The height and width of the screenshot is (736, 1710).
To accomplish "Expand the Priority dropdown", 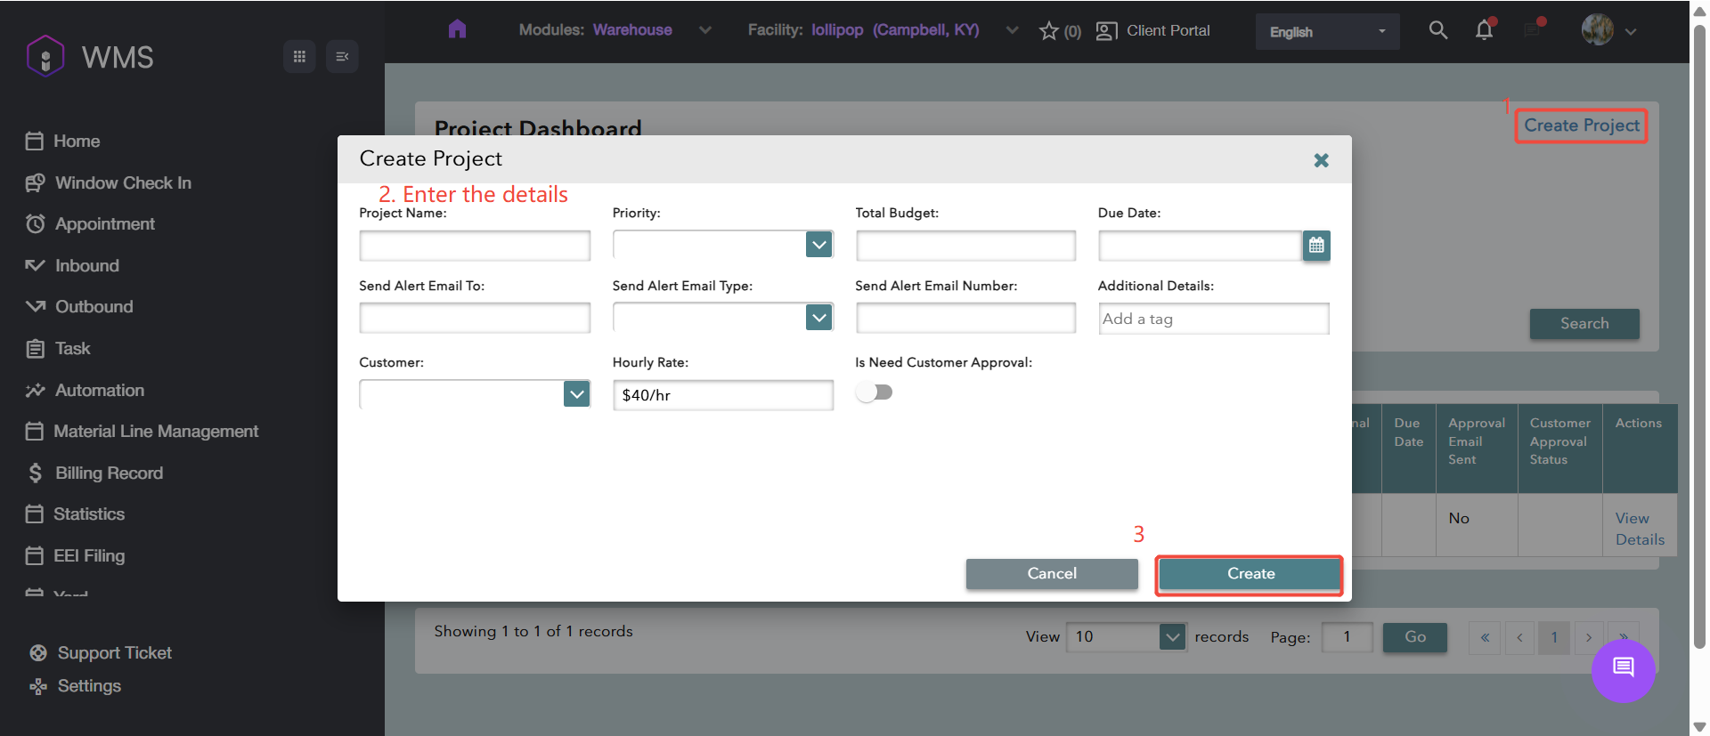I will click(818, 245).
